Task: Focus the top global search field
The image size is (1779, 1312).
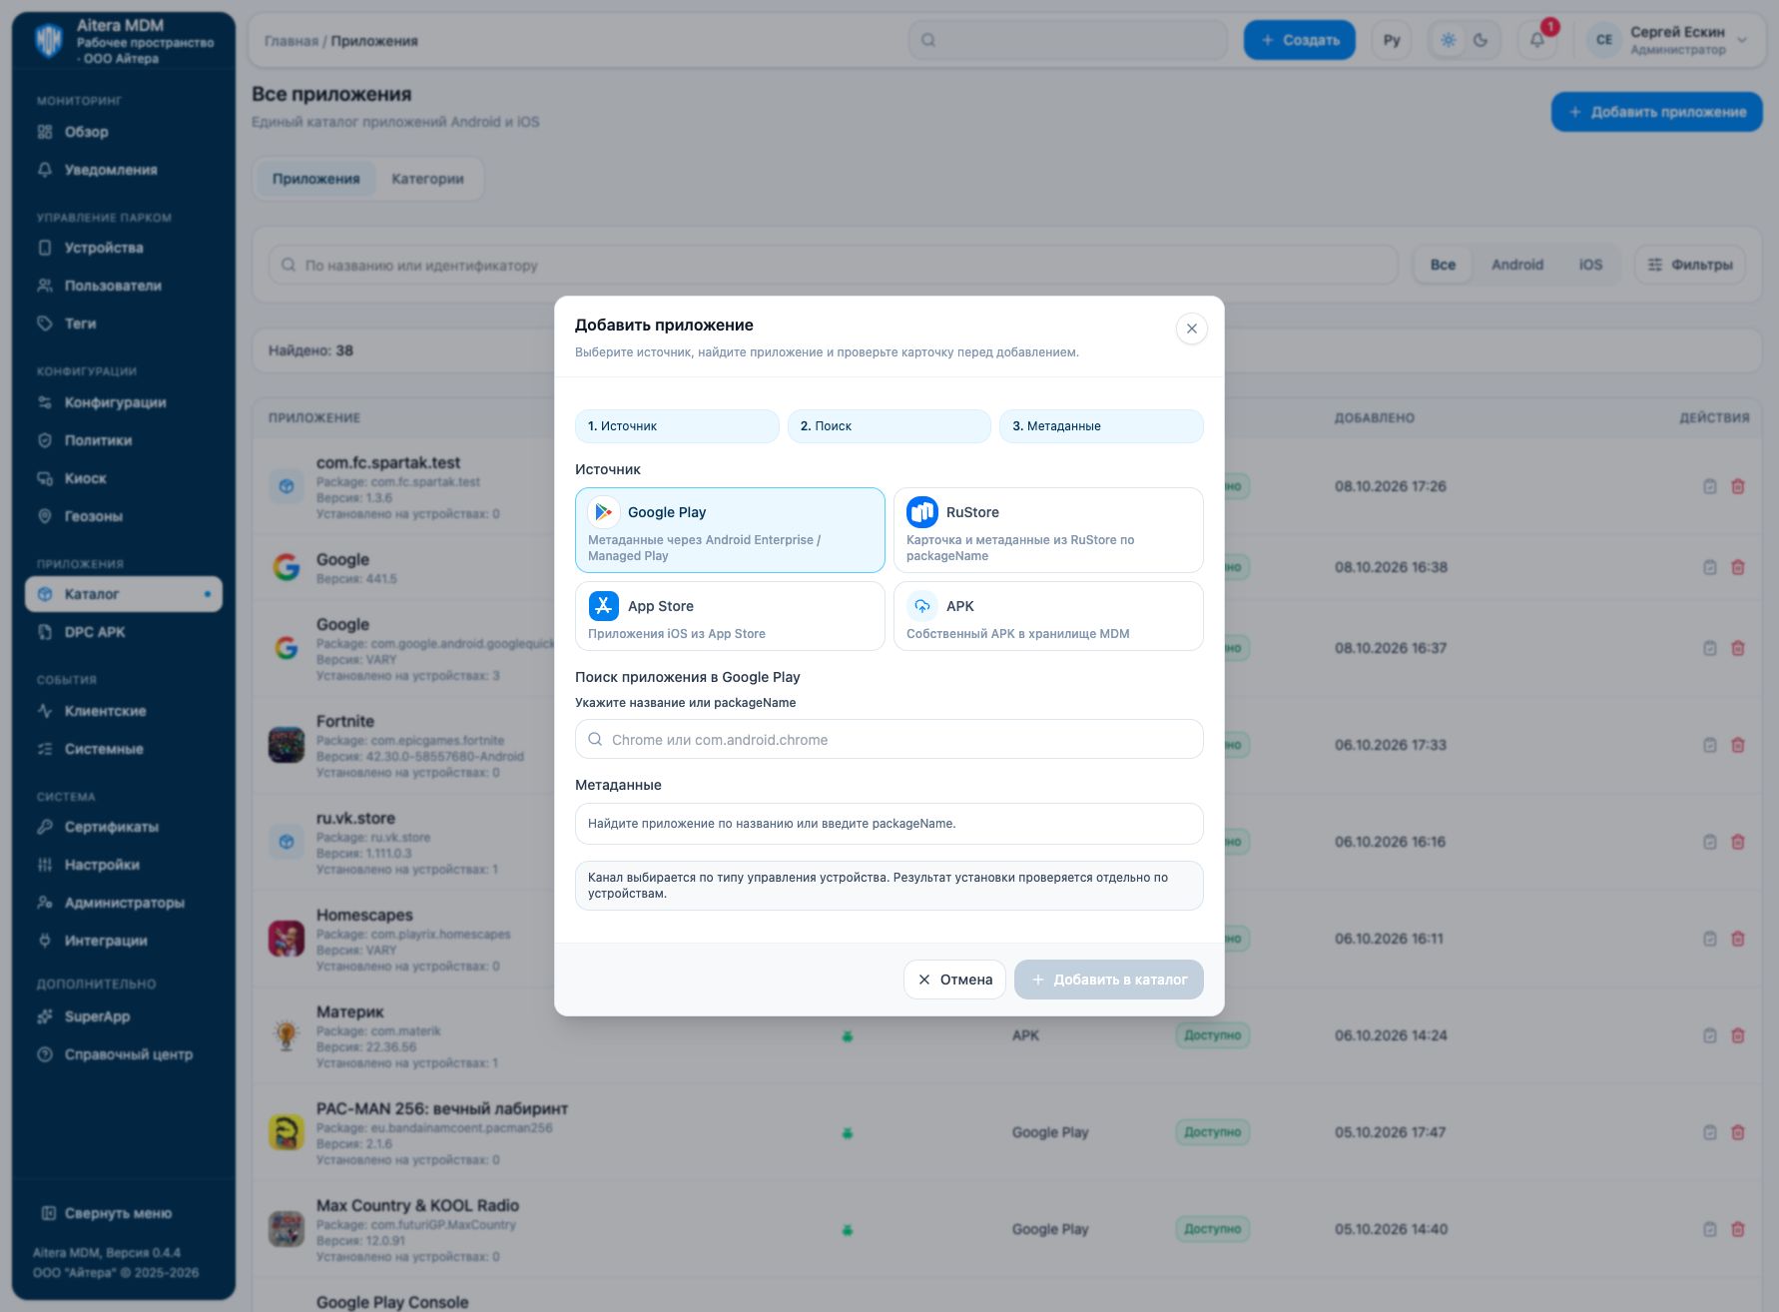Action: tap(1068, 40)
